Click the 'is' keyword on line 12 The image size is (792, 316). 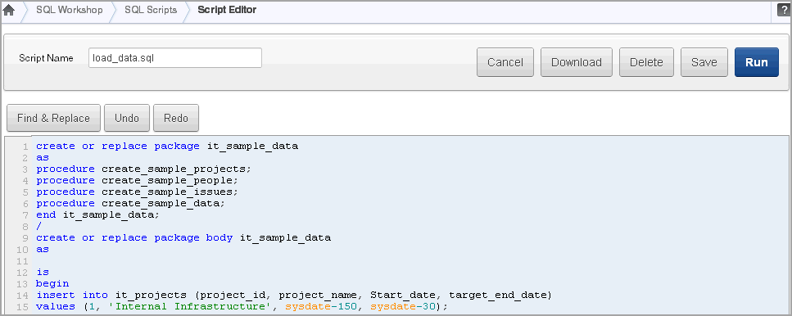point(43,272)
